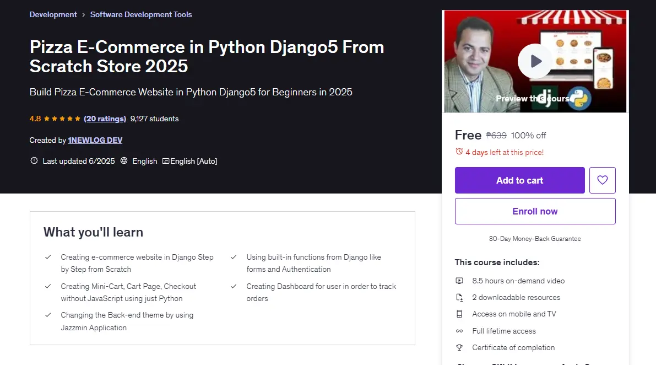The height and width of the screenshot is (365, 656).
Task: Click 'Full lifetime access' text
Action: [x=504, y=331]
